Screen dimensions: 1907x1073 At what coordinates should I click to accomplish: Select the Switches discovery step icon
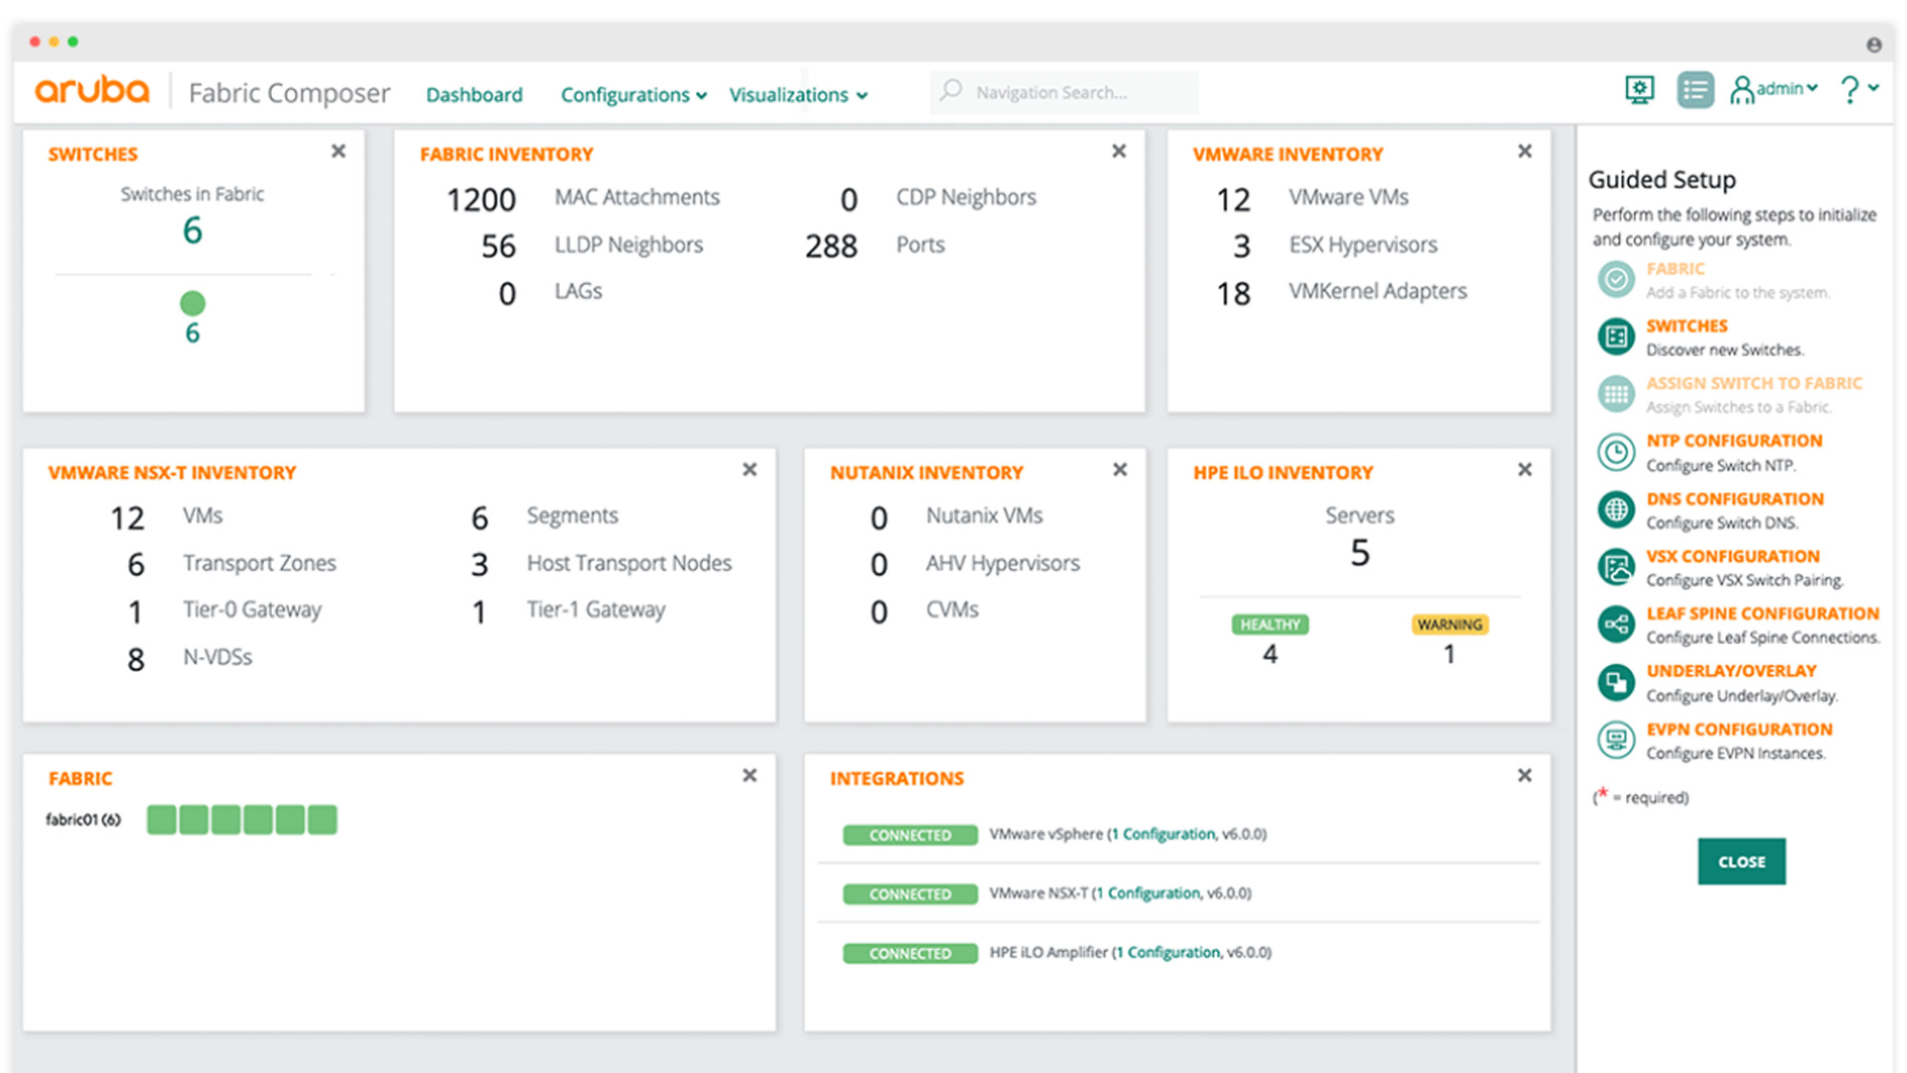1616,336
